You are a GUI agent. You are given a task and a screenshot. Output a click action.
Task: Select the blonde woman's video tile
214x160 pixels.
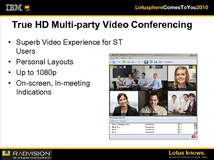(182, 78)
